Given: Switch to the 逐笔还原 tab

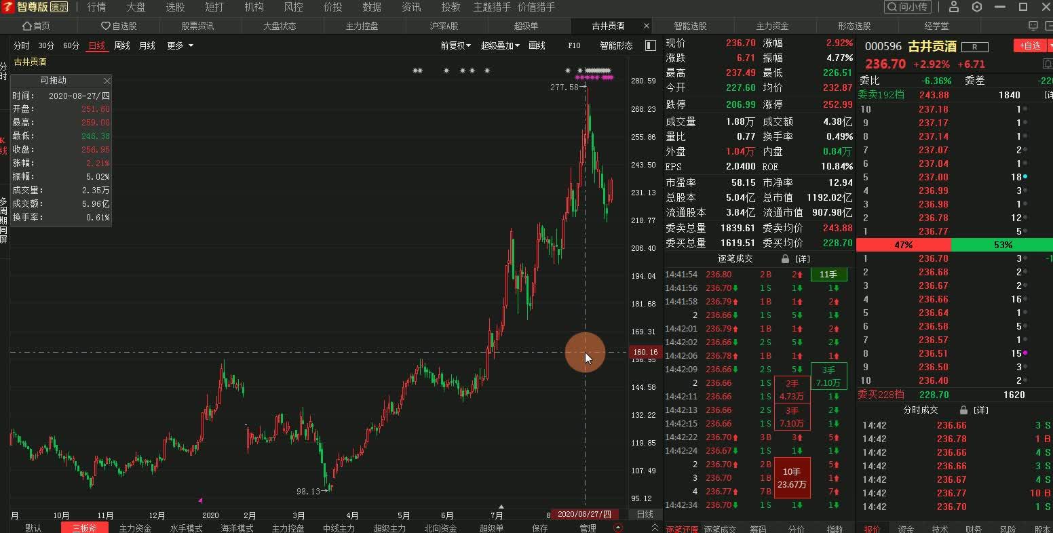Looking at the screenshot, I should pyautogui.click(x=681, y=529).
